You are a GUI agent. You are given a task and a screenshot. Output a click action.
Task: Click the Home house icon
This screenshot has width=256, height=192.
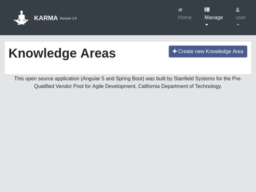point(180,10)
